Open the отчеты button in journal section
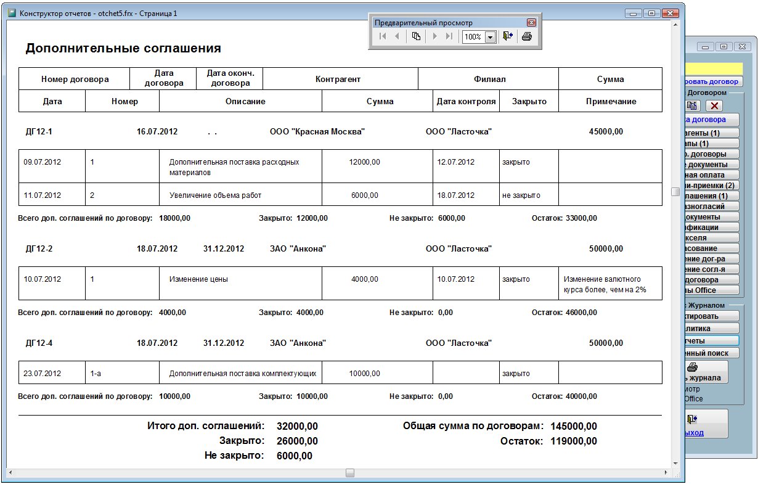This screenshot has height=484, width=758. 709,340
